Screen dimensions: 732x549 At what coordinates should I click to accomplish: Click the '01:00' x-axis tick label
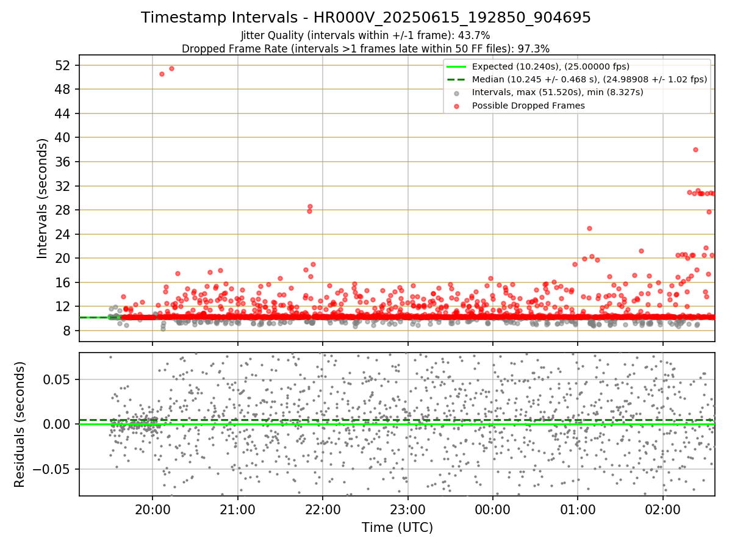(578, 509)
